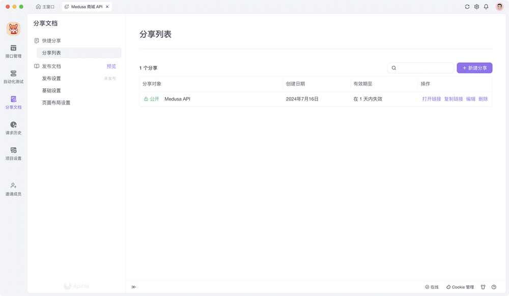Open the settings gear in the top bar
Image resolution: width=509 pixels, height=296 pixels.
pos(476,6)
